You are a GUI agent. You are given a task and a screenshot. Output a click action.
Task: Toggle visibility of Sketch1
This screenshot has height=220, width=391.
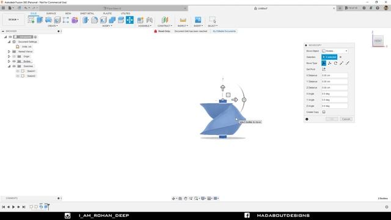click(18, 71)
